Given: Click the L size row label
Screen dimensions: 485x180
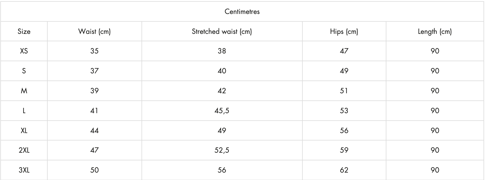Looking at the screenshot, I should (x=24, y=111).
